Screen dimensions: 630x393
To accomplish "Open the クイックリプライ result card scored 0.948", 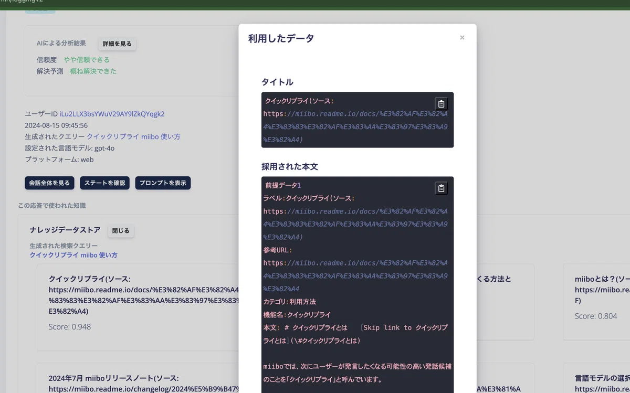I will point(138,307).
